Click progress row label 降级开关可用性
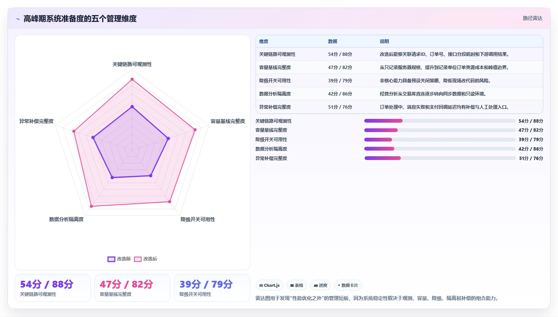The image size is (558, 317). pyautogui.click(x=271, y=140)
